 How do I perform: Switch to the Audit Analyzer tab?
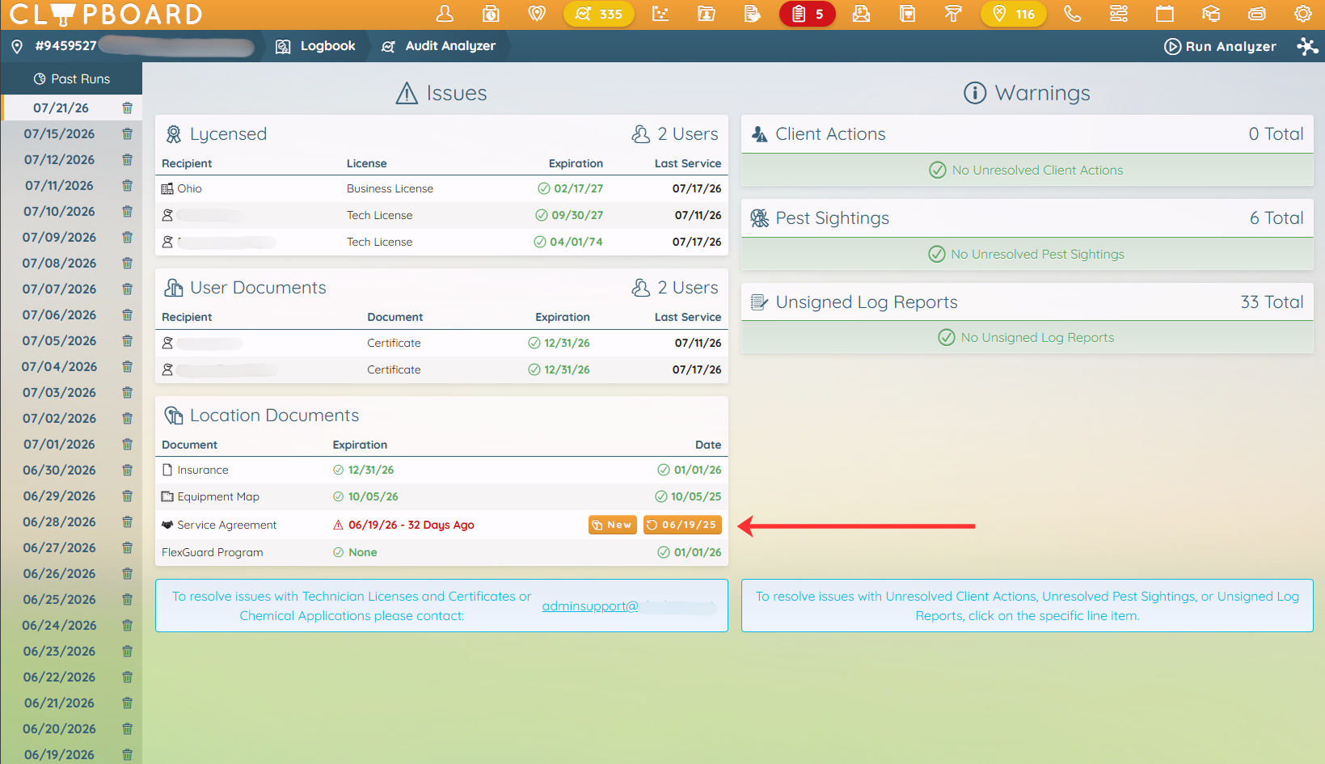(438, 46)
